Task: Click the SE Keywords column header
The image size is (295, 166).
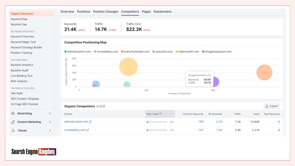Action: (x=215, y=114)
